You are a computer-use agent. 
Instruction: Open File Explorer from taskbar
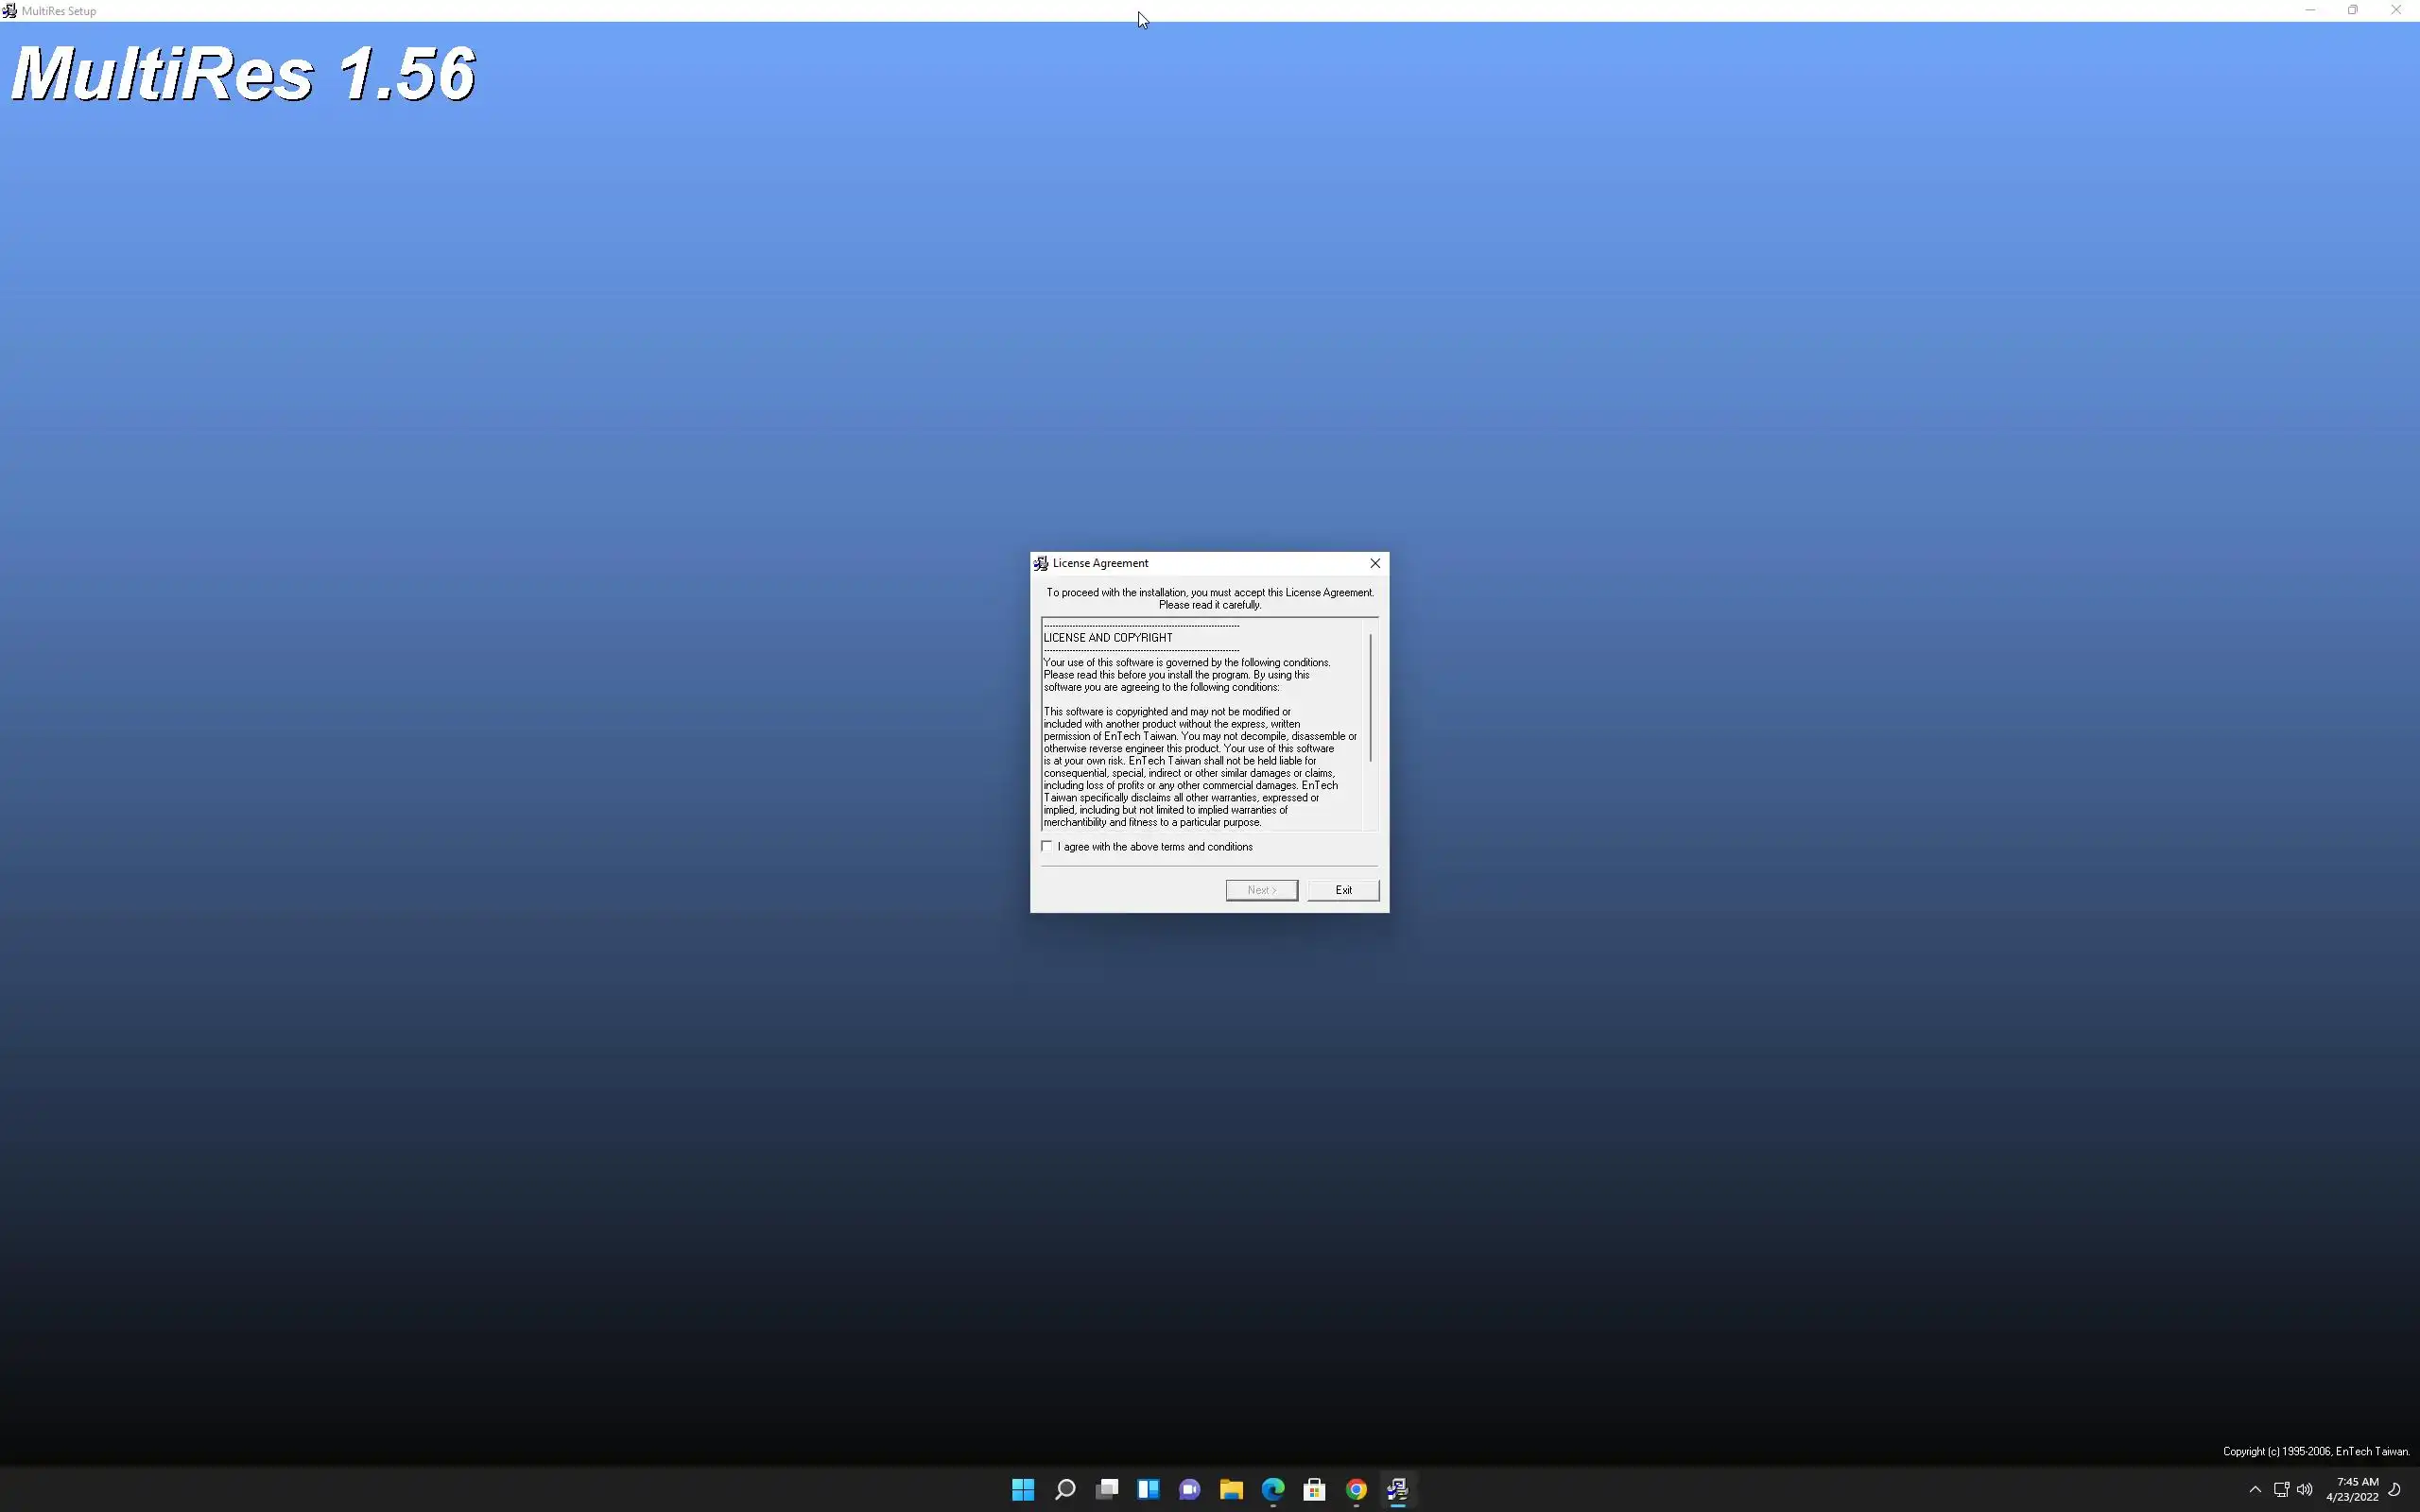tap(1231, 1489)
